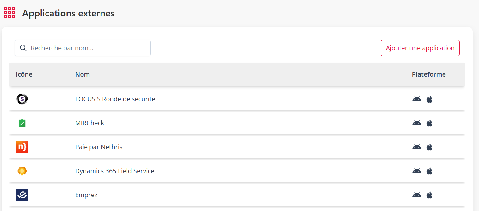Click the dark blue Emprez app icon
This screenshot has width=479, height=211.
[22, 195]
